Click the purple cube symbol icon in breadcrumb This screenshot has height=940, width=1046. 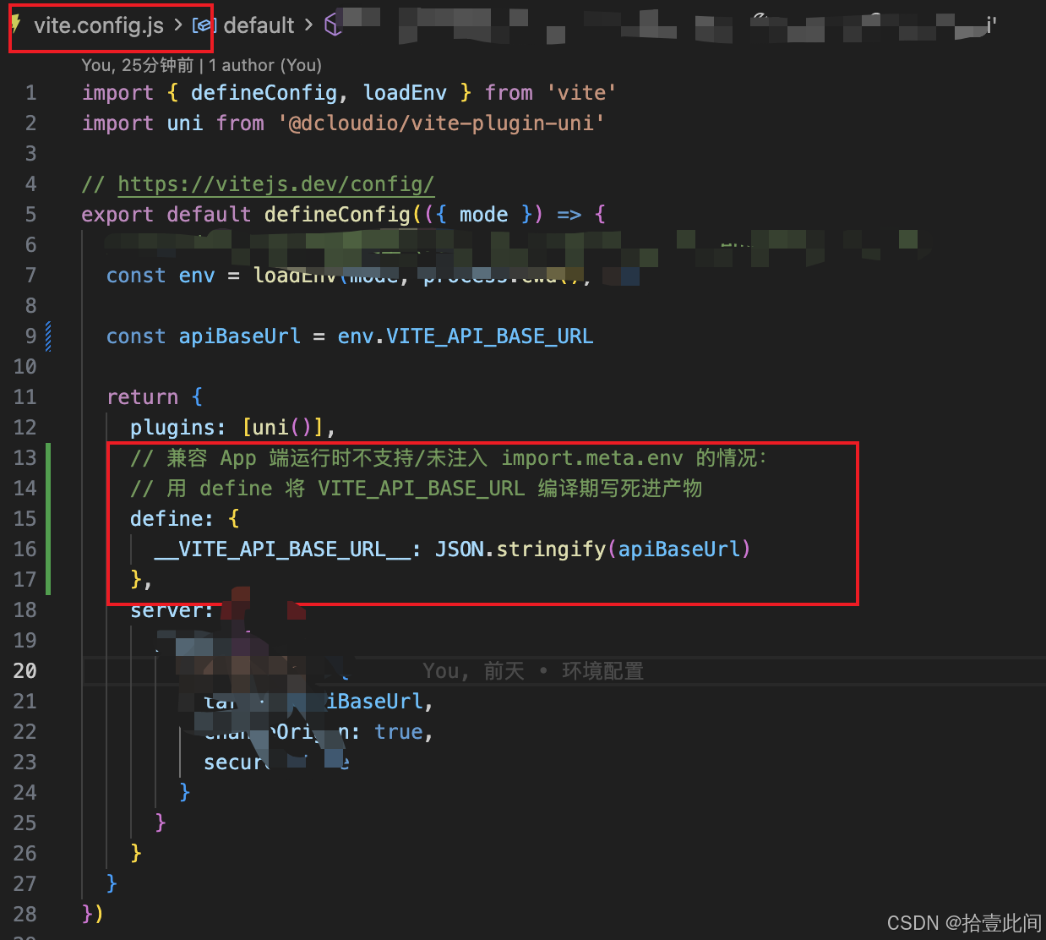(x=333, y=25)
